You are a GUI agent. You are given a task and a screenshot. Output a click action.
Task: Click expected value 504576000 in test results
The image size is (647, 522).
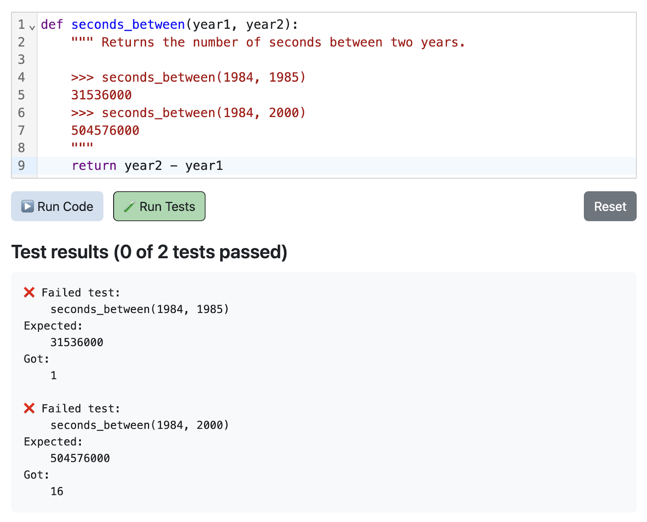(x=80, y=458)
